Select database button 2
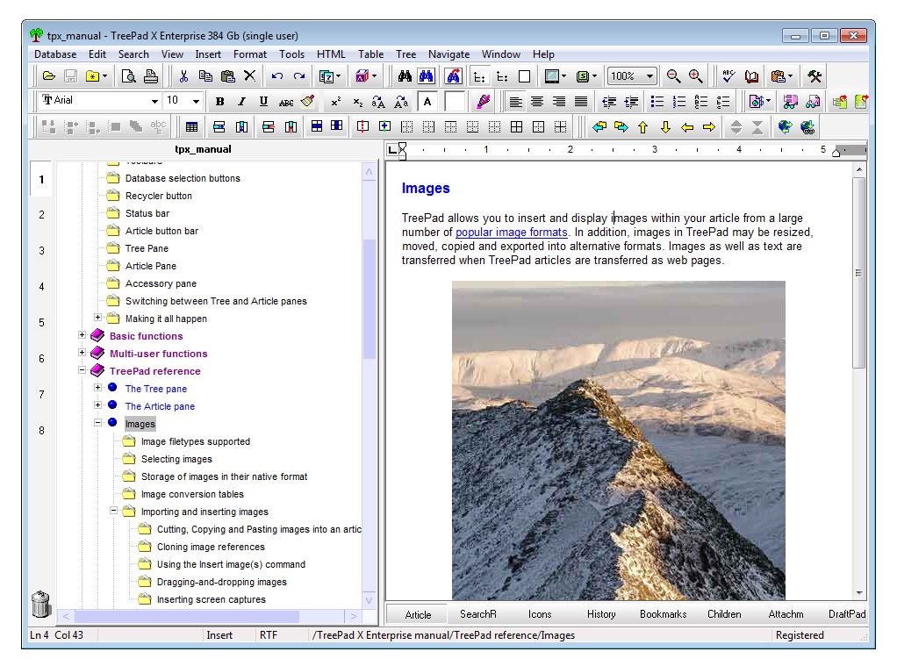This screenshot has width=897, height=666. 42,215
